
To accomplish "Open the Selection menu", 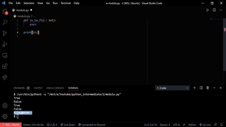I will [29, 3].
